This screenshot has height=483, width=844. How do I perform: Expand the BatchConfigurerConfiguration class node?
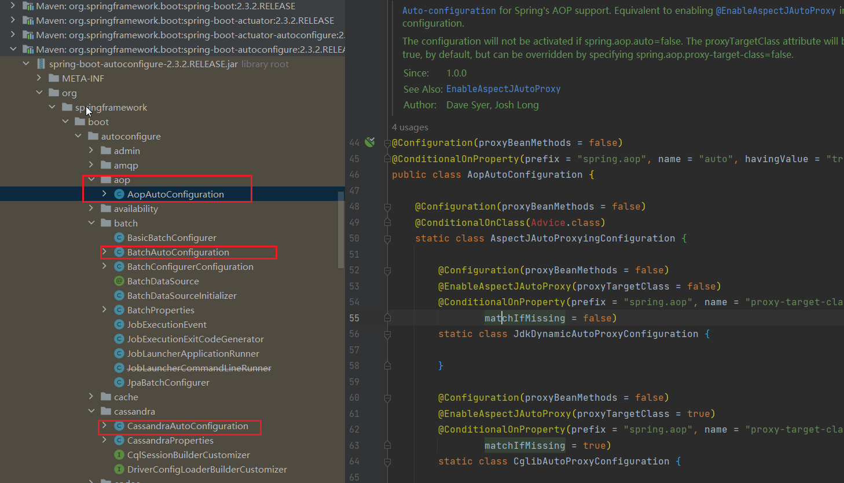pos(104,266)
